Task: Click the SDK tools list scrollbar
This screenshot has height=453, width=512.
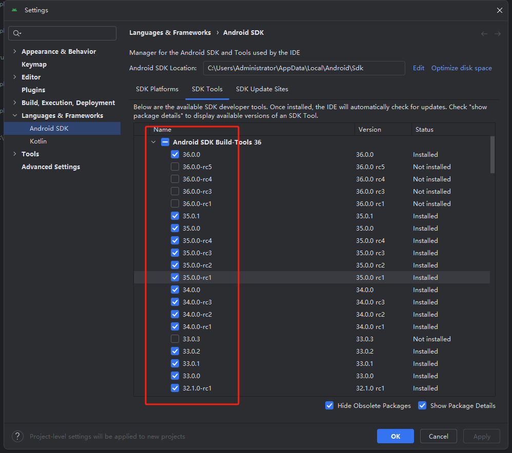Action: click(493, 155)
